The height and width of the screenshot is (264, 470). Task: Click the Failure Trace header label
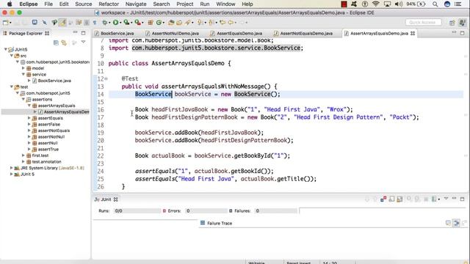(220, 223)
